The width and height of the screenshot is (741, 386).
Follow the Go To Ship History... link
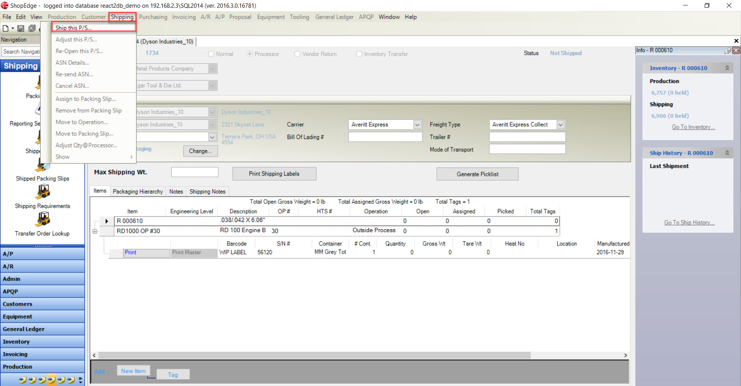point(689,223)
